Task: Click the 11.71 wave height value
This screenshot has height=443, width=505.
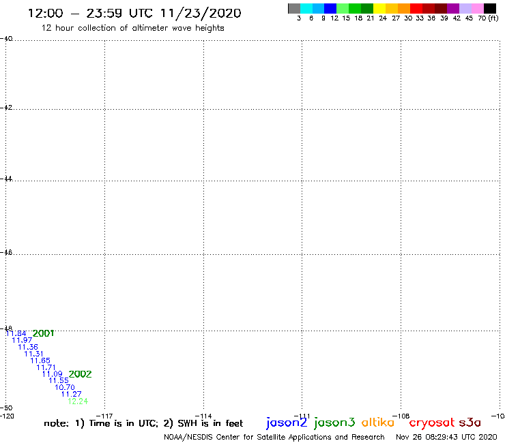Action: pyautogui.click(x=46, y=367)
